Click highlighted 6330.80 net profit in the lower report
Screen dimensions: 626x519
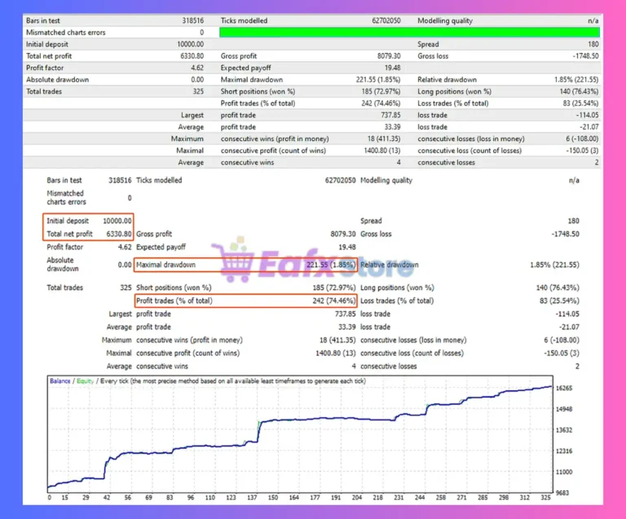(x=118, y=234)
